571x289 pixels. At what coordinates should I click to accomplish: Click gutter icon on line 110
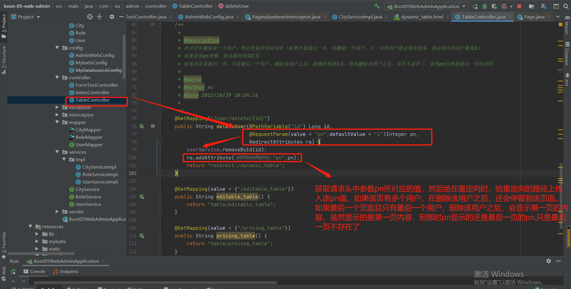point(142,236)
